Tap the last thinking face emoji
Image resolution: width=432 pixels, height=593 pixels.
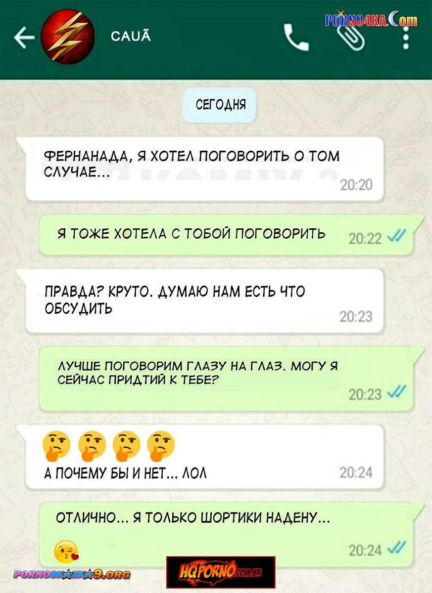pos(161,444)
